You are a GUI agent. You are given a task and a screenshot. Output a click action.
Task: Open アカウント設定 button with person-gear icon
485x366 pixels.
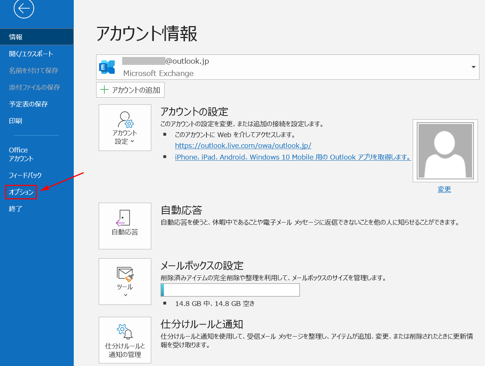(x=125, y=127)
